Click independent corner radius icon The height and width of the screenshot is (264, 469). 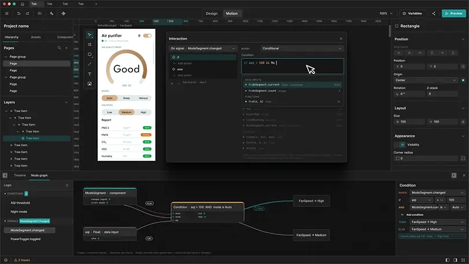click(x=463, y=158)
